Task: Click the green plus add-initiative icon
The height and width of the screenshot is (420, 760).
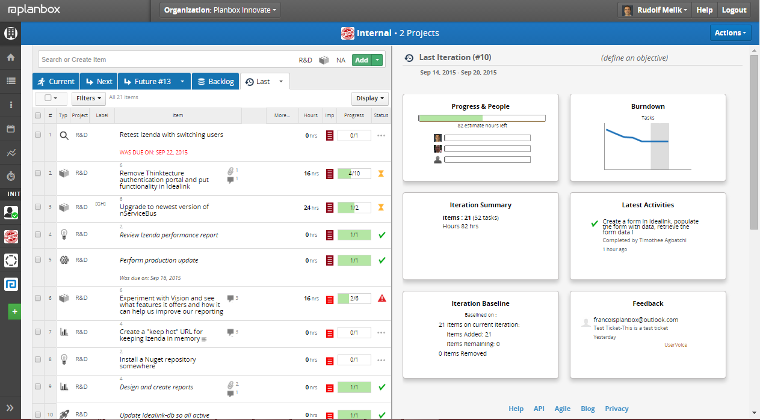Action: pyautogui.click(x=14, y=311)
